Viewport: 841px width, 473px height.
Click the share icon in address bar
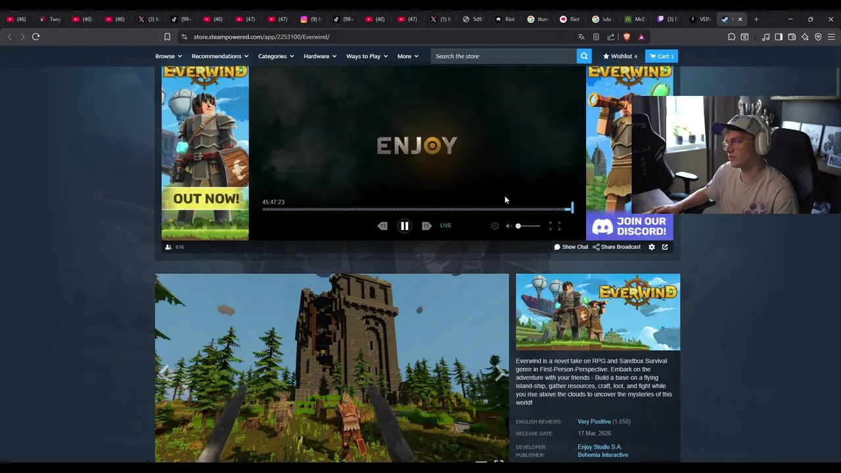tap(611, 37)
